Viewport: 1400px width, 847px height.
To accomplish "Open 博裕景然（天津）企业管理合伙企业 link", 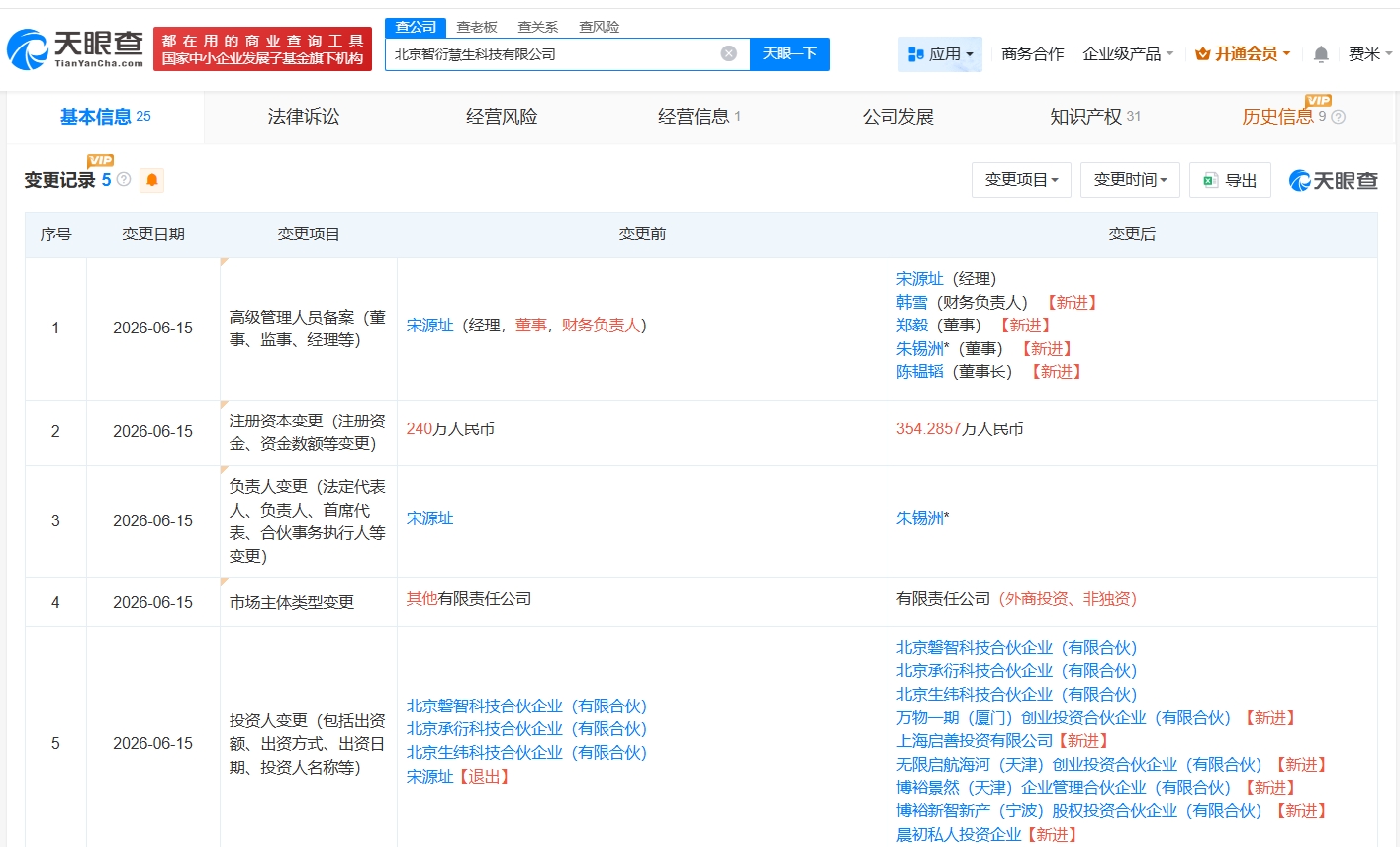I will coord(1064,788).
